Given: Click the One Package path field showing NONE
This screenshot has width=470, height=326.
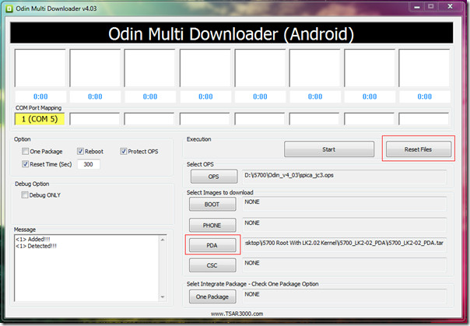Looking at the screenshot, I should click(345, 296).
